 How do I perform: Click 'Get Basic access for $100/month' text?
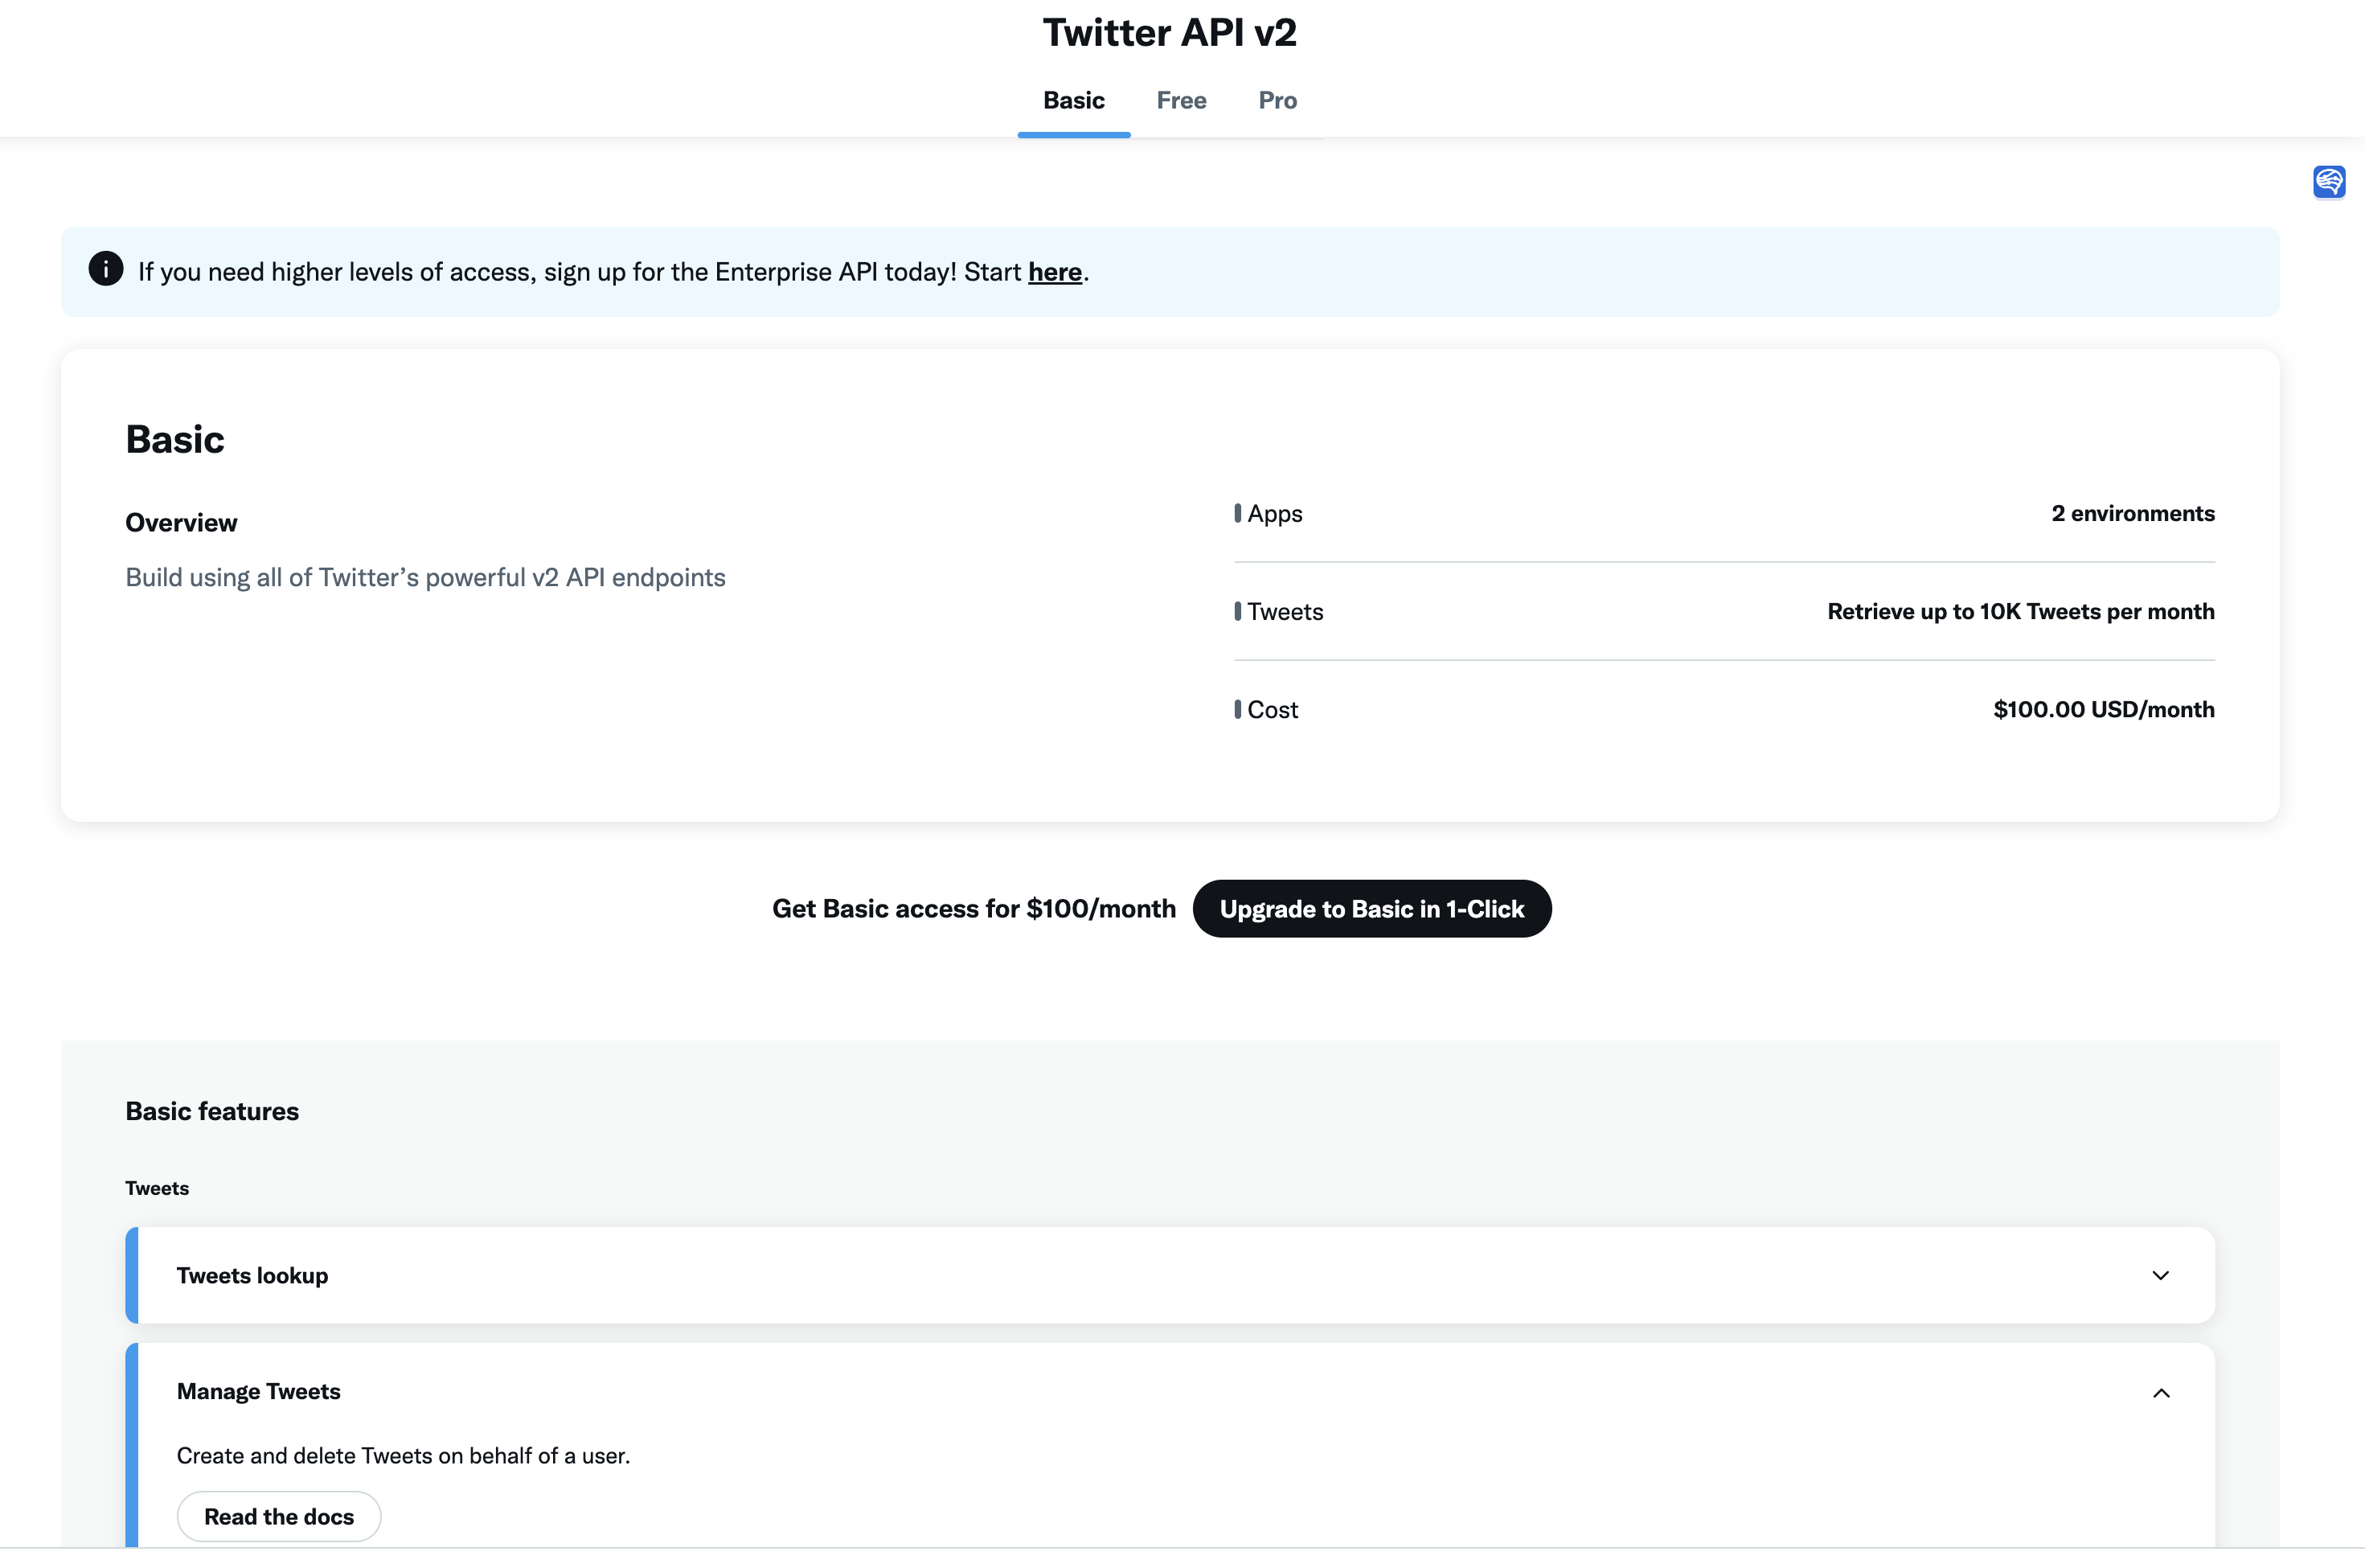(x=973, y=908)
